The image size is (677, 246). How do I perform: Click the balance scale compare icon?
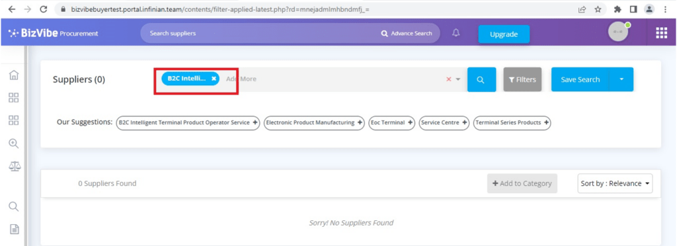(15, 166)
